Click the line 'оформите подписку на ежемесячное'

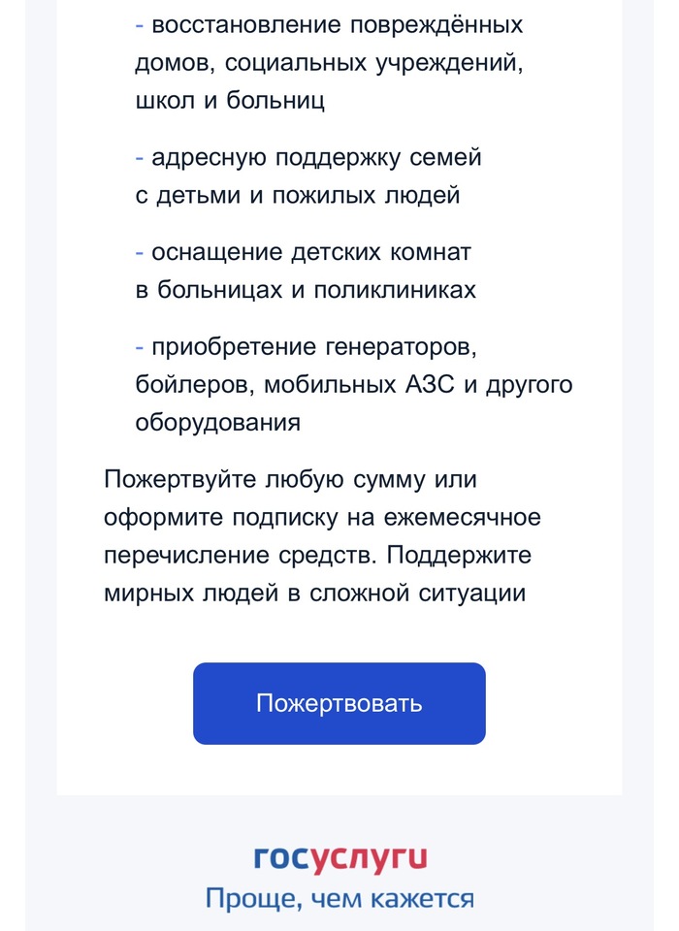pos(322,518)
